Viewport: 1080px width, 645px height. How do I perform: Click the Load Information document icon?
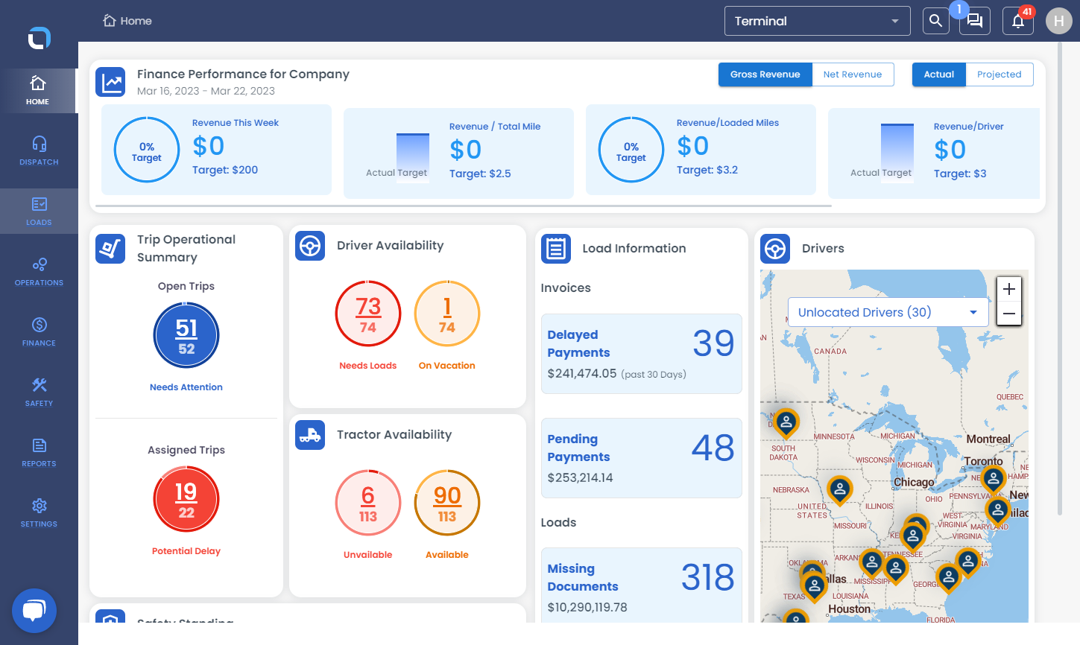(556, 249)
